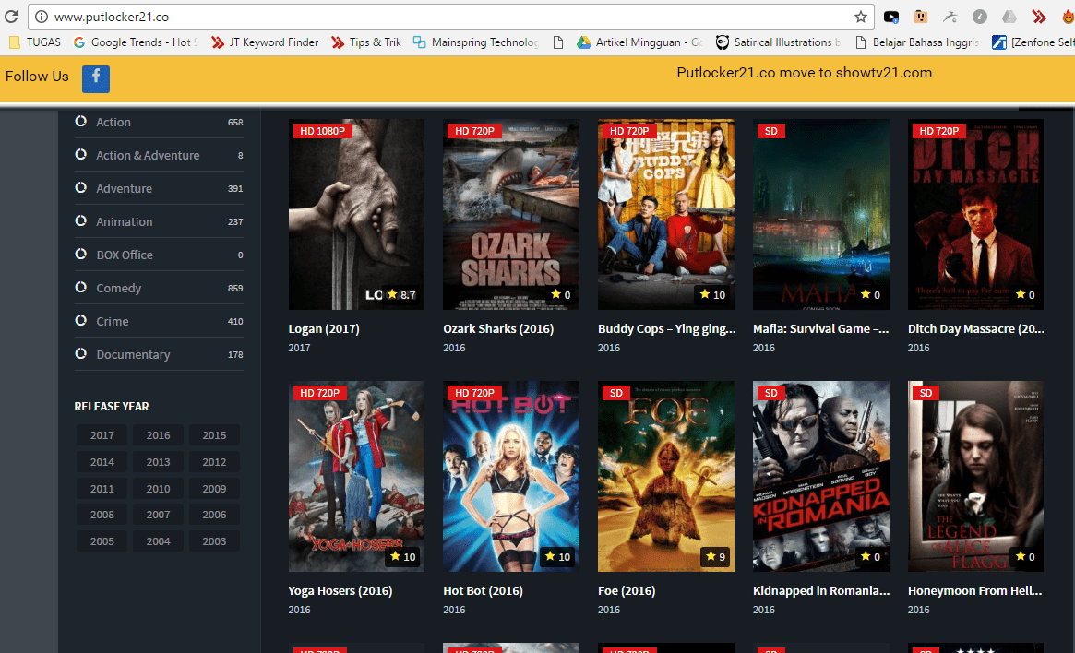
Task: Filter by release year 2014
Action: pyautogui.click(x=102, y=462)
